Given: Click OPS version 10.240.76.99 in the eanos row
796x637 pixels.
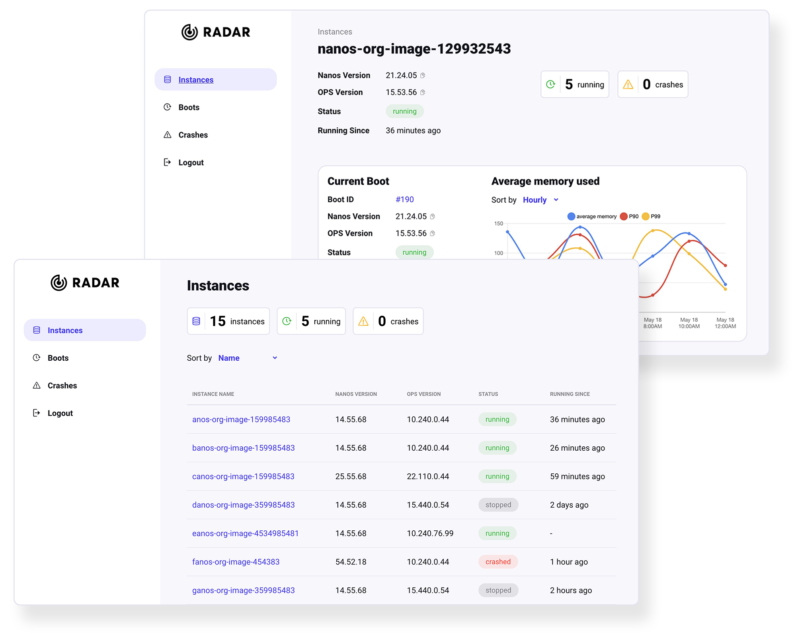Looking at the screenshot, I should 430,533.
